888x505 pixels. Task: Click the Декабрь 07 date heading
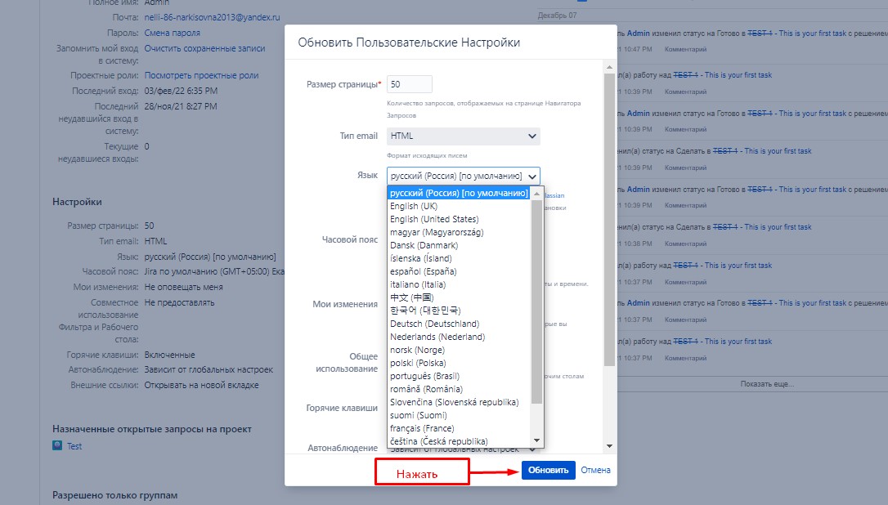(558, 16)
